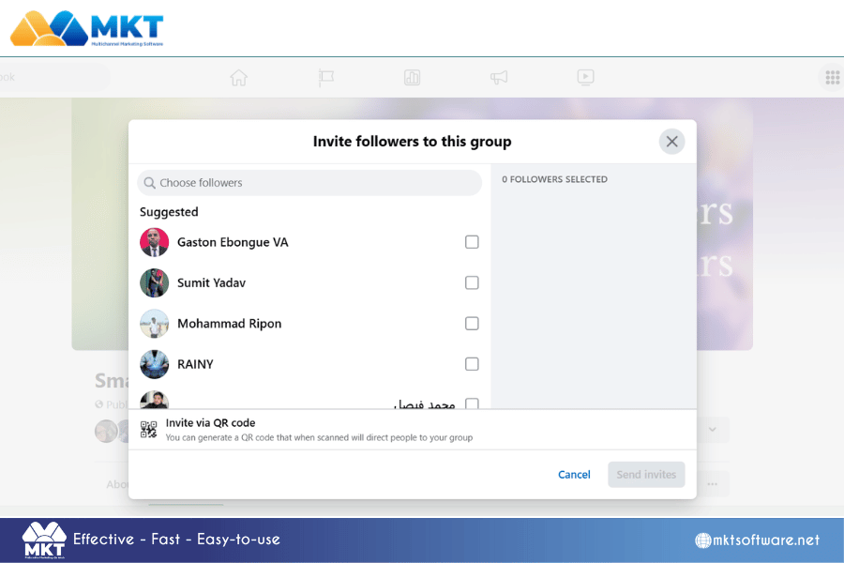Click the mktsoftware.net globe icon
The image size is (844, 563).
click(x=702, y=540)
